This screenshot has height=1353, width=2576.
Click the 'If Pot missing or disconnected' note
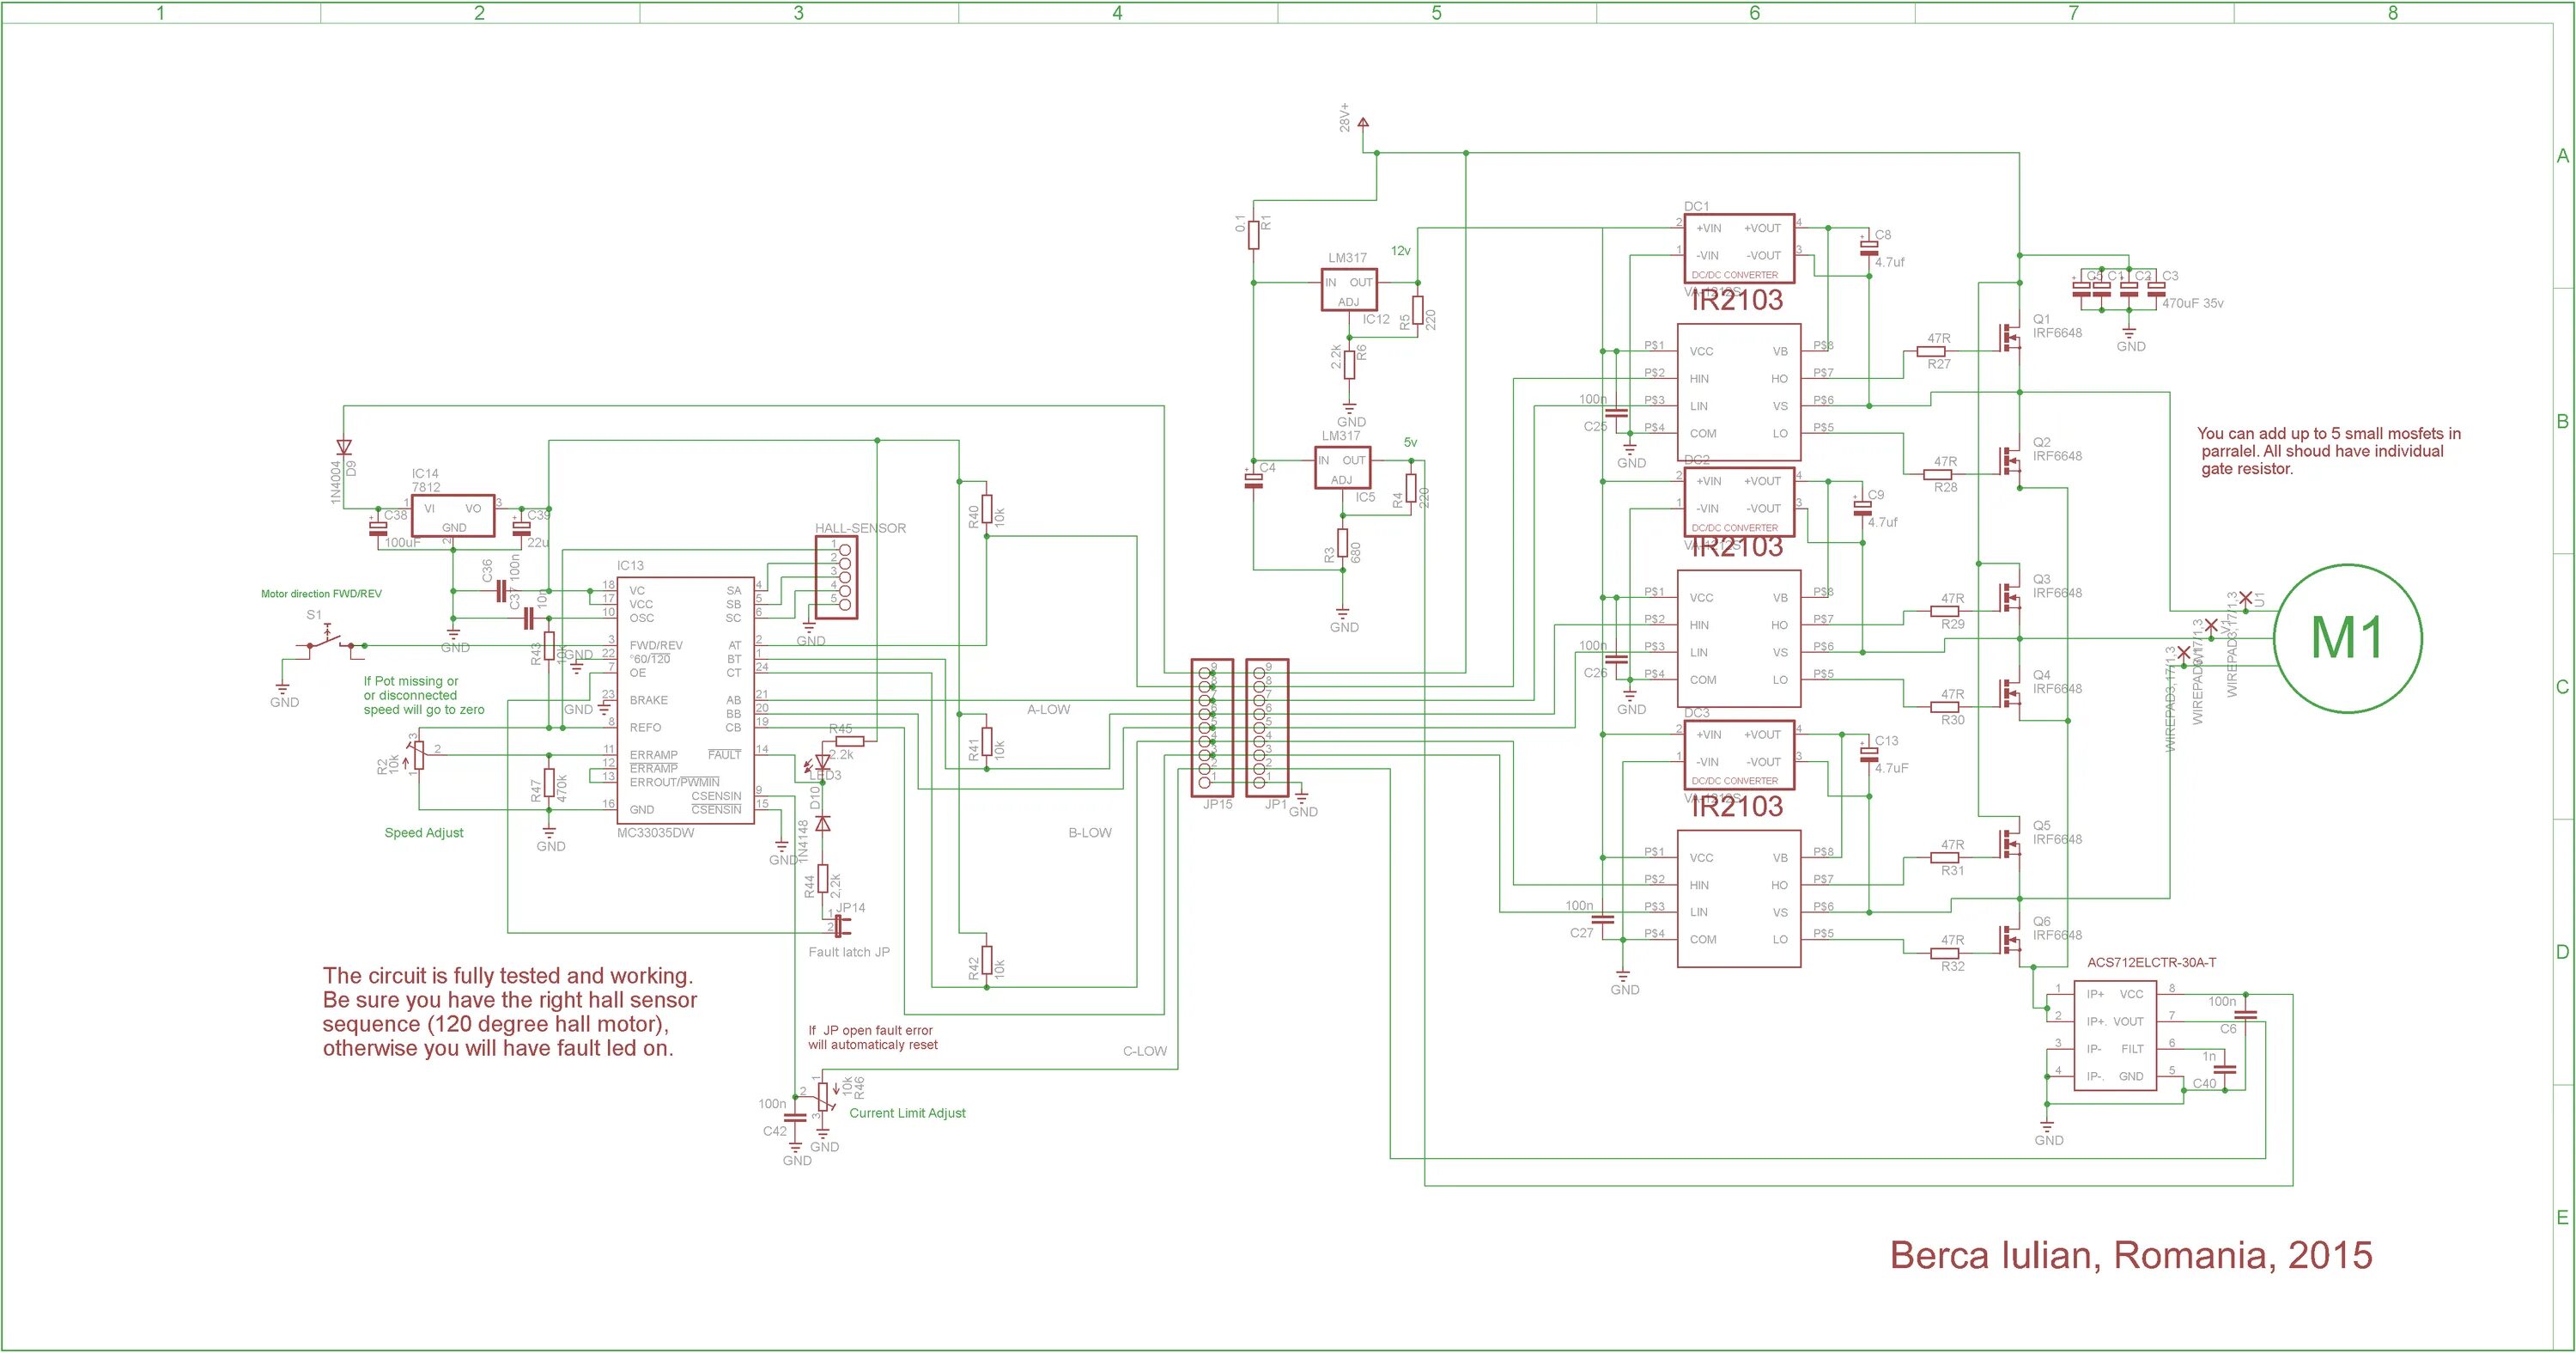pos(424,696)
